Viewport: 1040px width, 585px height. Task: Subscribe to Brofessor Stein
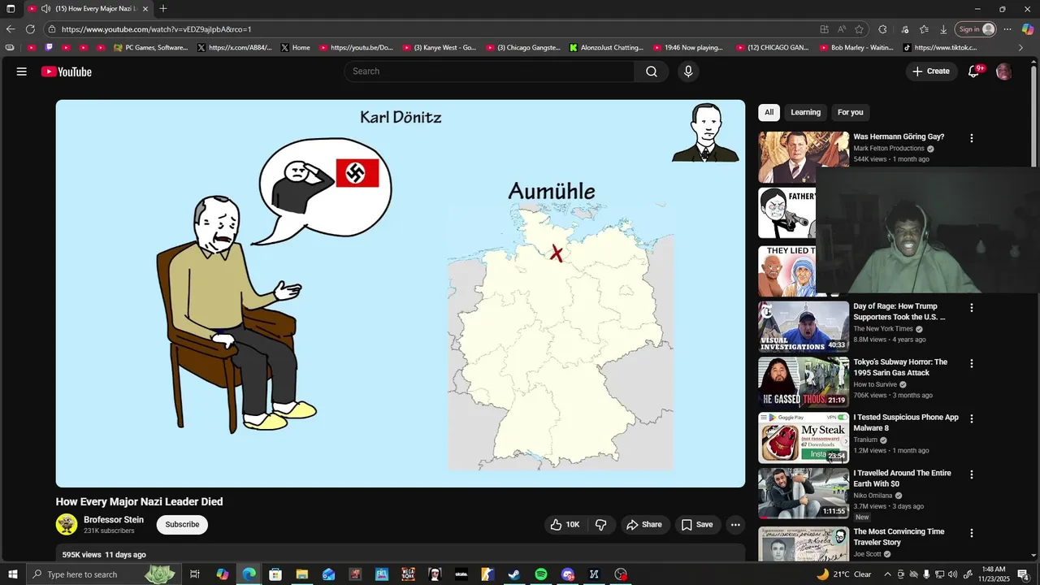pos(182,525)
